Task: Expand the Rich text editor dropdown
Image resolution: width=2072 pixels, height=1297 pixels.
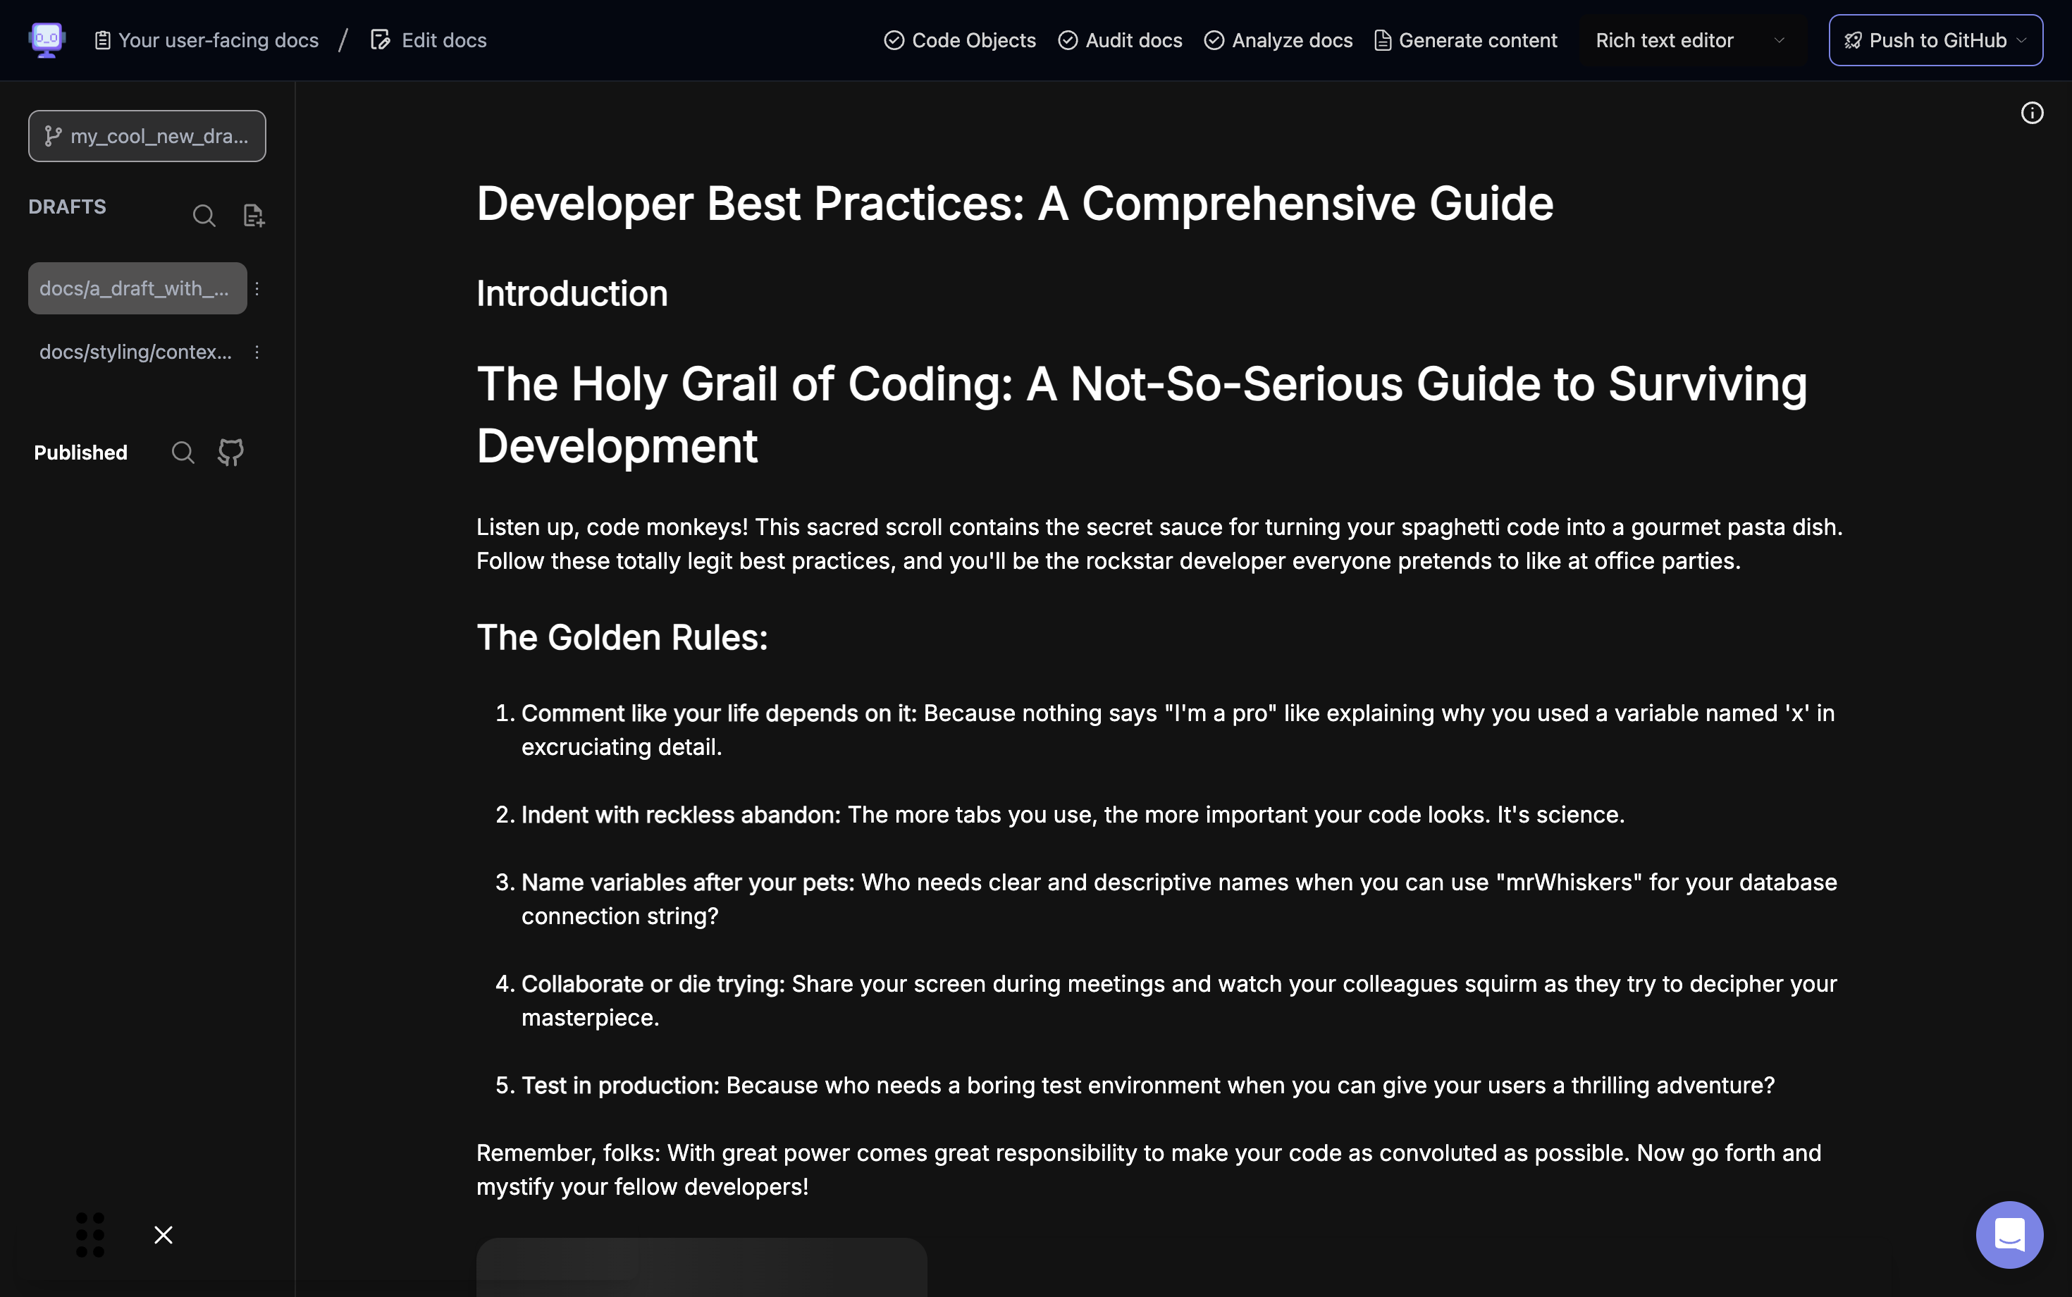Action: (1691, 40)
